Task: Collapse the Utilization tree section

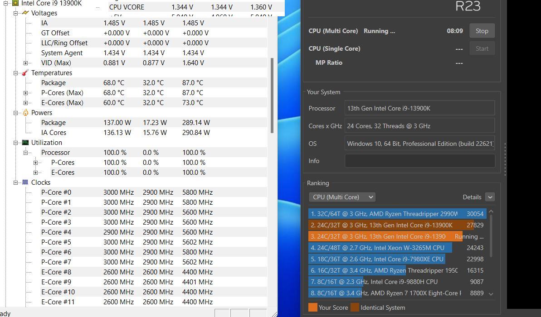Action: (x=15, y=143)
